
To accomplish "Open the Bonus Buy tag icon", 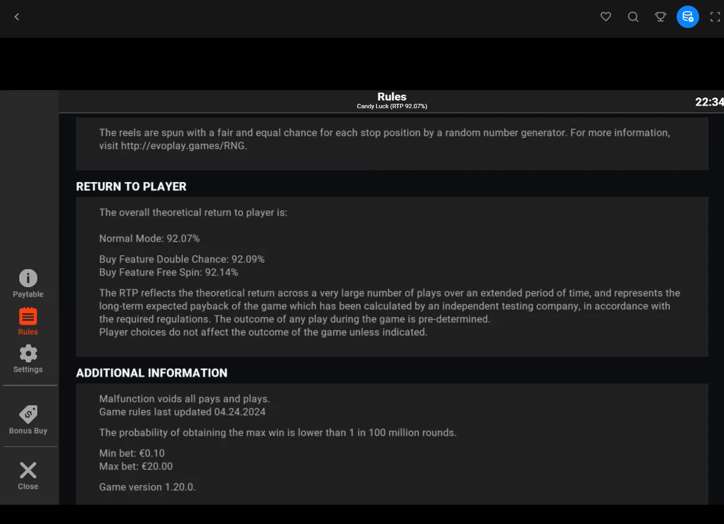I will tap(28, 414).
